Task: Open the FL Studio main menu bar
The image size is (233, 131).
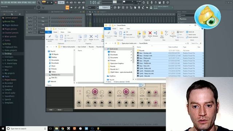Action: pyautogui.click(x=18, y=3)
